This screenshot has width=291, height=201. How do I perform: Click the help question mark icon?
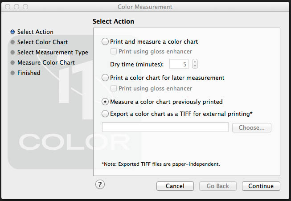point(100,185)
